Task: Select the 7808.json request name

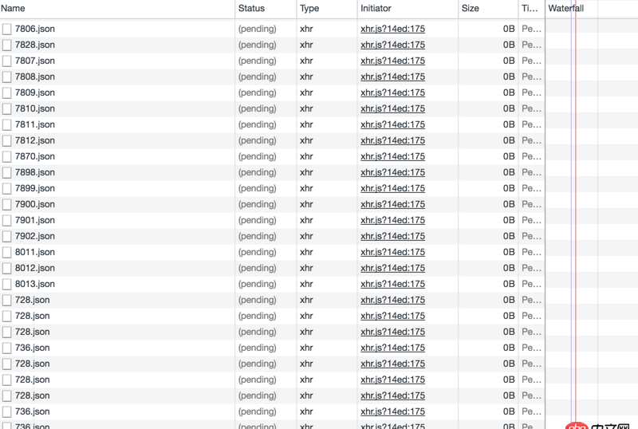Action: click(35, 77)
